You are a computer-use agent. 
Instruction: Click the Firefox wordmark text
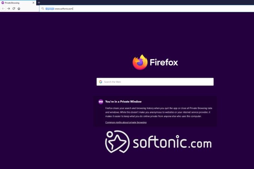(164, 63)
